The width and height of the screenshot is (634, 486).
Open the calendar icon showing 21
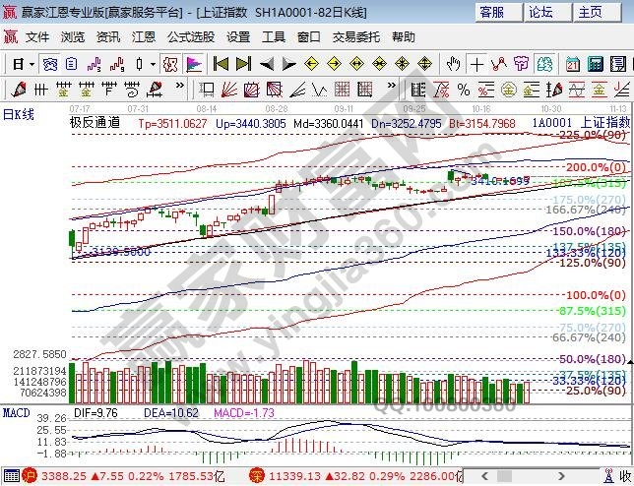[572, 64]
